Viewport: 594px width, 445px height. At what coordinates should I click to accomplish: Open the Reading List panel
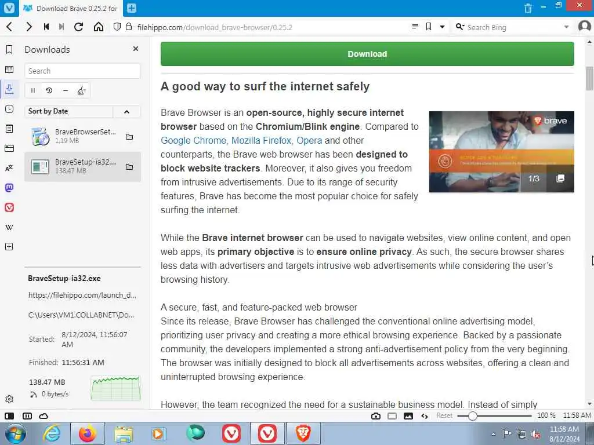(x=9, y=70)
